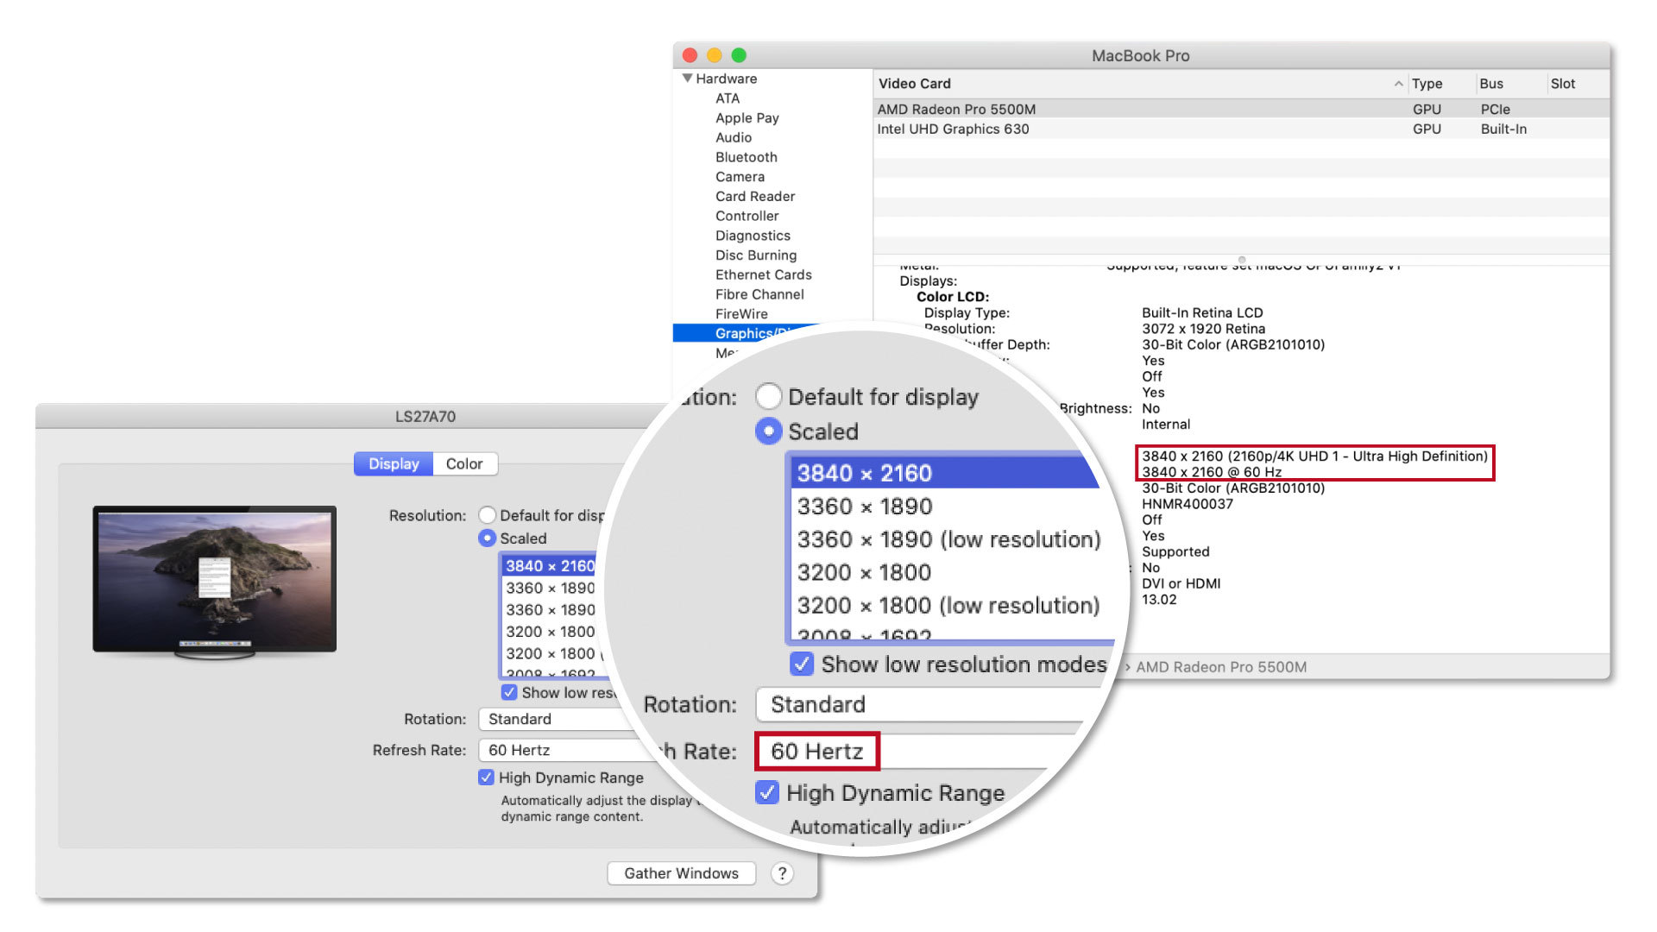This screenshot has width=1657, height=932.
Task: Click the yellow minimize window button
Action: 714,55
